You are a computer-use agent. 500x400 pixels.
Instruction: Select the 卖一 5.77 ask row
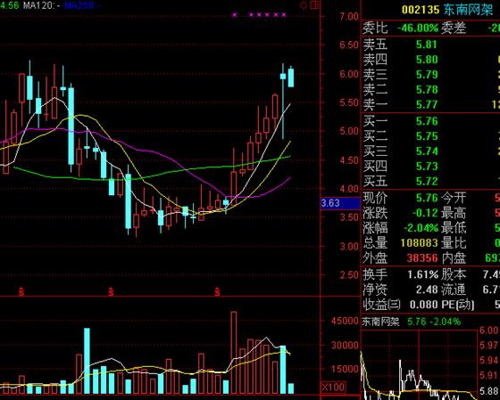click(431, 104)
